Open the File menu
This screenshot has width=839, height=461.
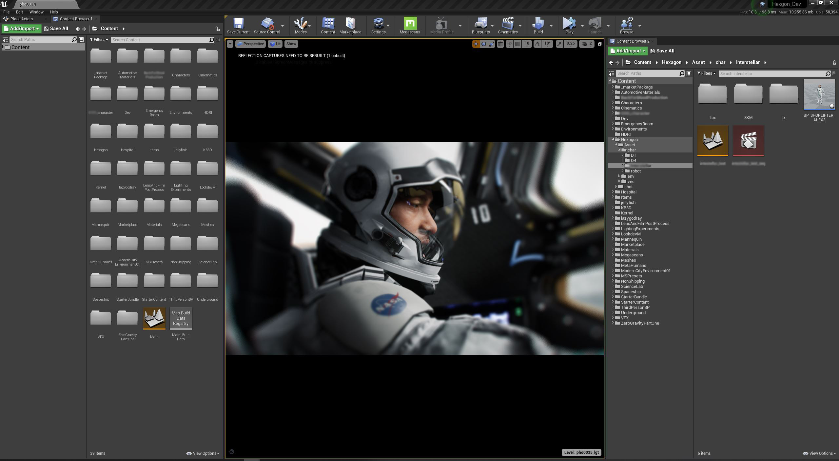coord(6,12)
